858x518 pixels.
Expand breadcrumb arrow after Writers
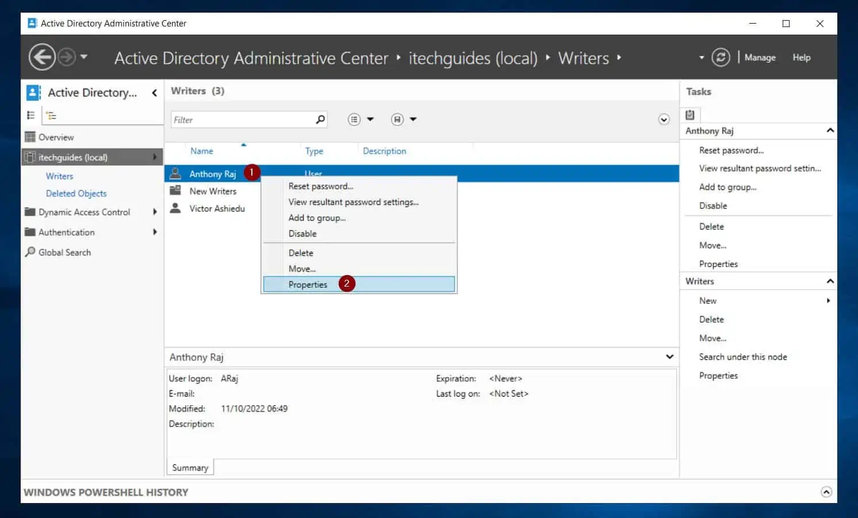(x=619, y=57)
